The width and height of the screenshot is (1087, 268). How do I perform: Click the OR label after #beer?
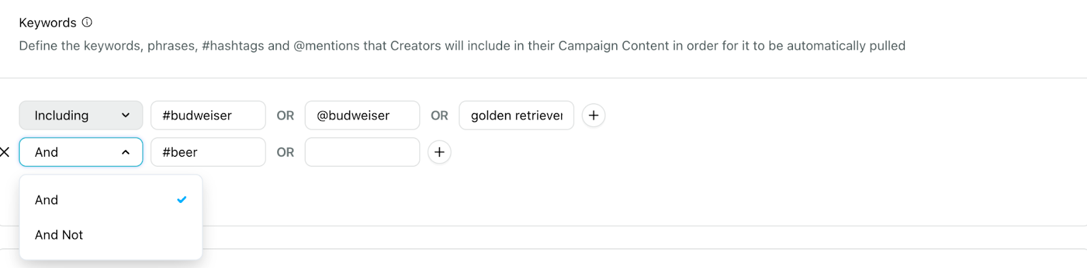click(285, 152)
